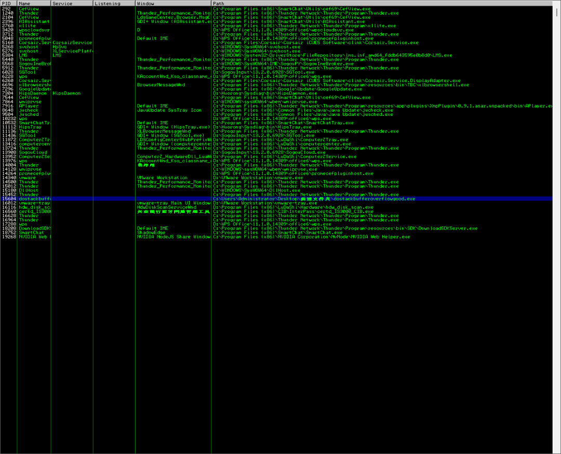Viewport: 561px width, 454px height.
Task: Select the vmware-tray process row
Action: click(276, 203)
